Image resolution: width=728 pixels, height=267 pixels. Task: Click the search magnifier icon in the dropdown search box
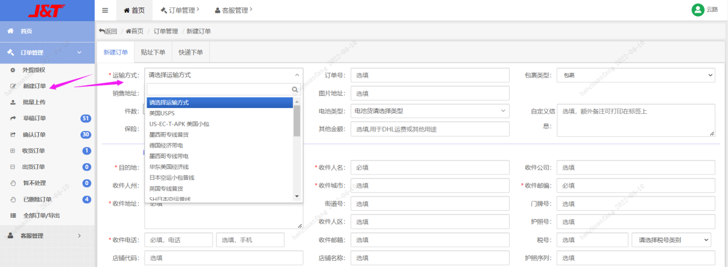(x=295, y=90)
